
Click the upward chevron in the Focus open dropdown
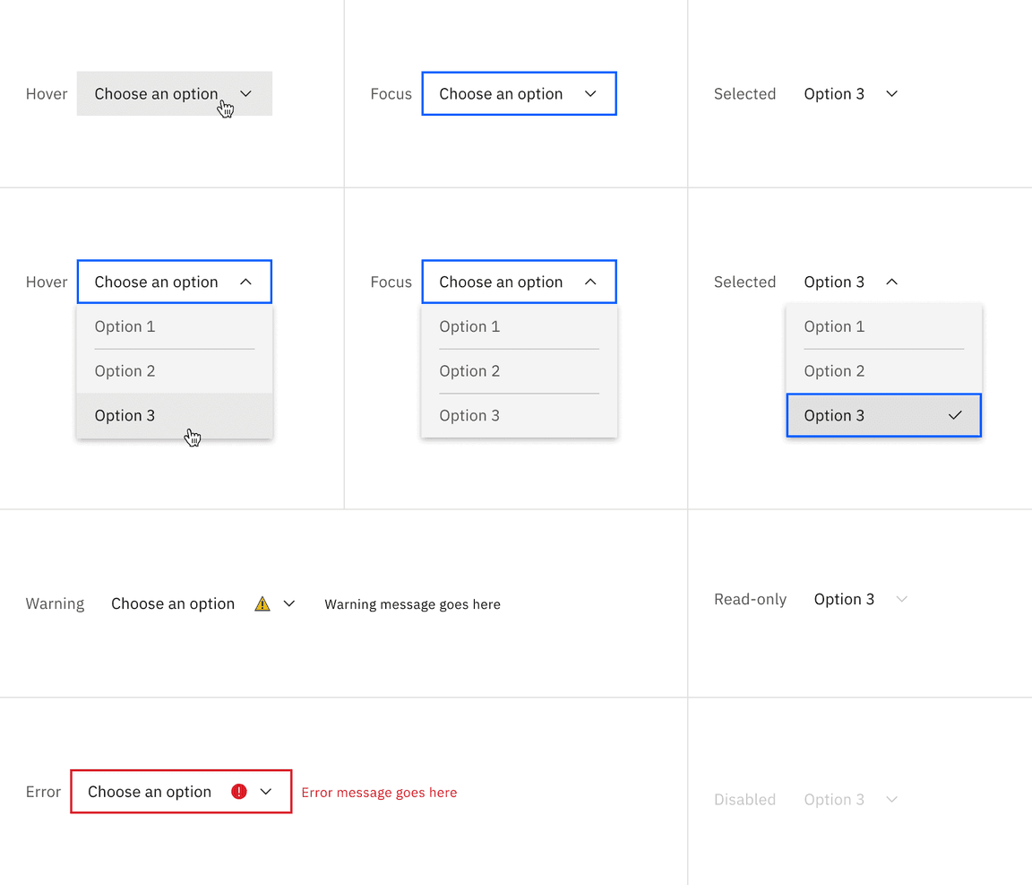589,281
